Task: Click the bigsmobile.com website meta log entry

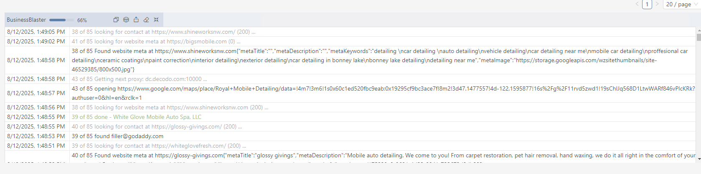Action: point(156,41)
